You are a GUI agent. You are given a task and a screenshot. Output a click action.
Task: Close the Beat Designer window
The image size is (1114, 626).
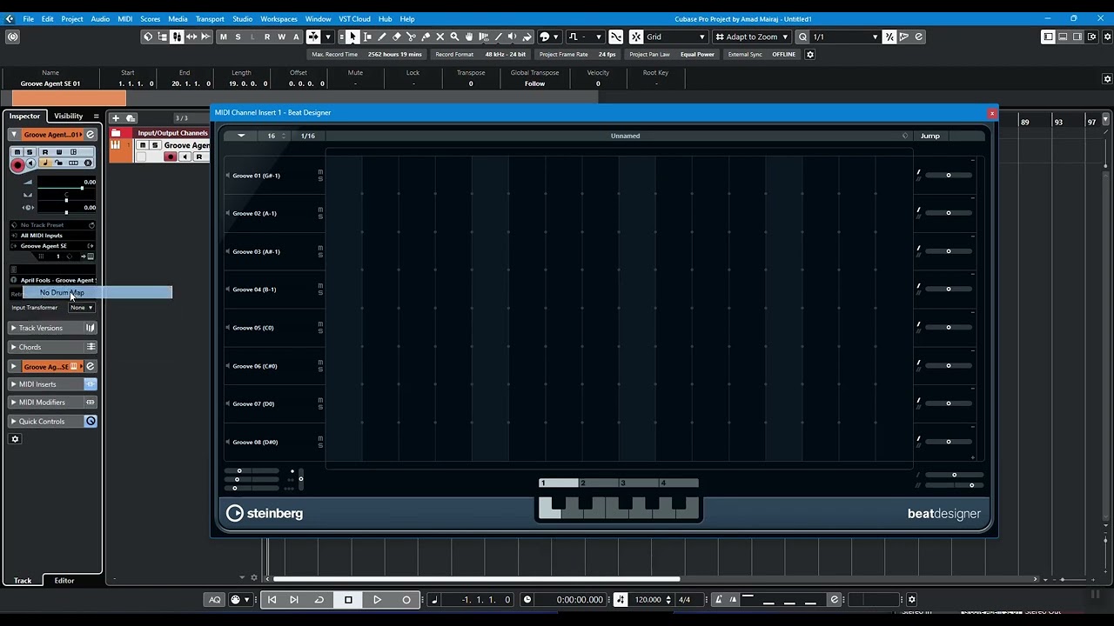[991, 113]
